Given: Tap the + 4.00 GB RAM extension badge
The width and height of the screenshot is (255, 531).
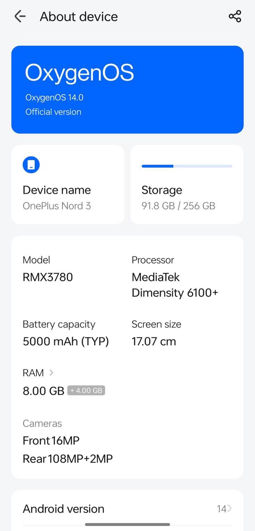Looking at the screenshot, I should point(86,390).
